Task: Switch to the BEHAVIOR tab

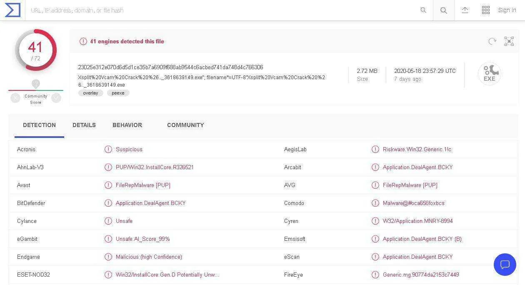Action: click(x=127, y=125)
